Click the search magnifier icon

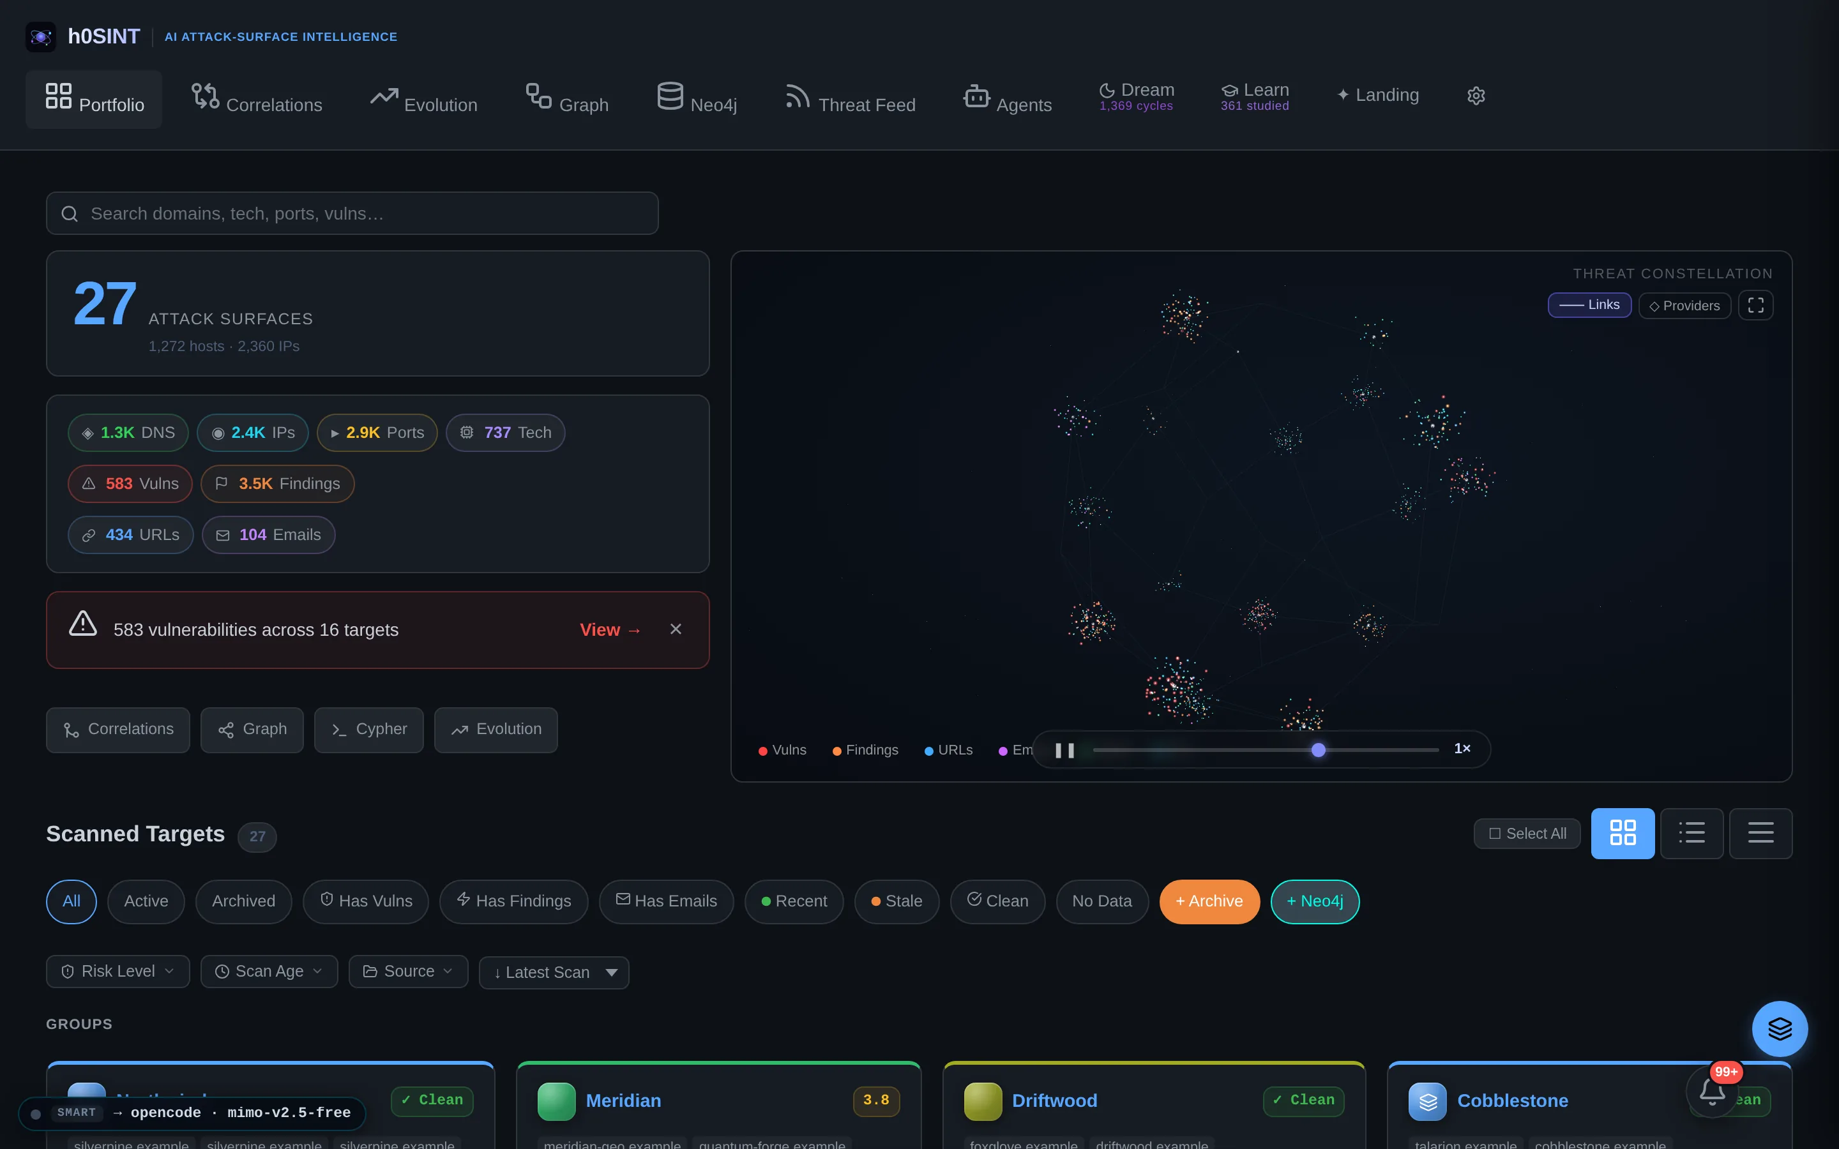click(69, 214)
